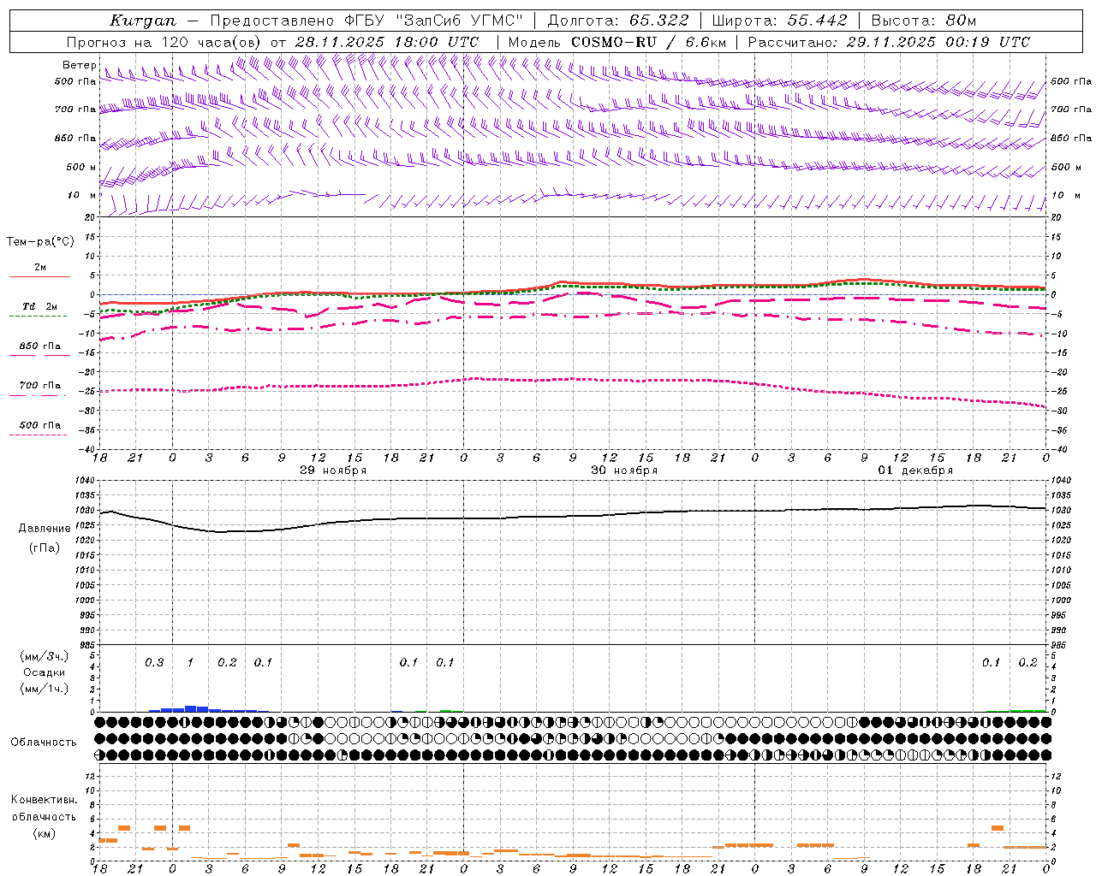Click the precipitation amount "0.3"

[x=154, y=662]
